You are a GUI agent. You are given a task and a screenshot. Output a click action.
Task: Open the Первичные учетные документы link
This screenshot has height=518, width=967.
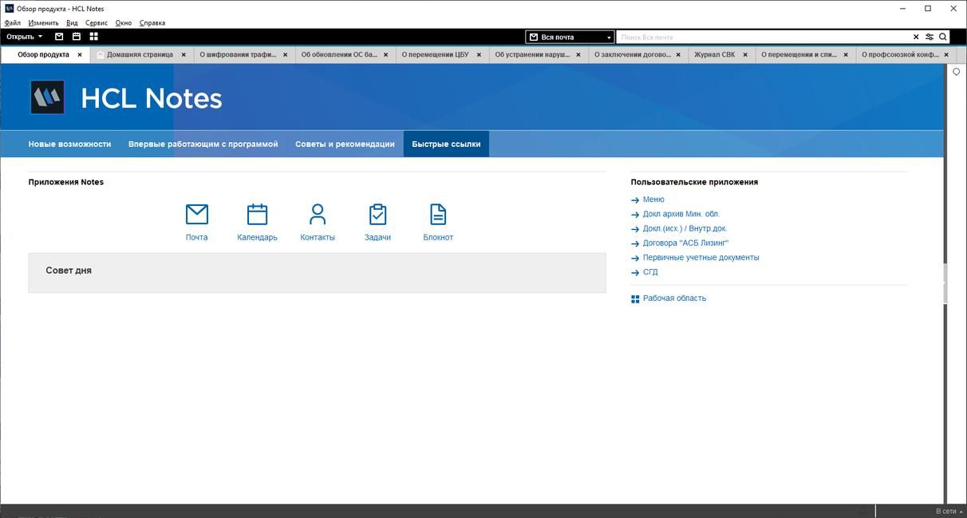coord(701,258)
